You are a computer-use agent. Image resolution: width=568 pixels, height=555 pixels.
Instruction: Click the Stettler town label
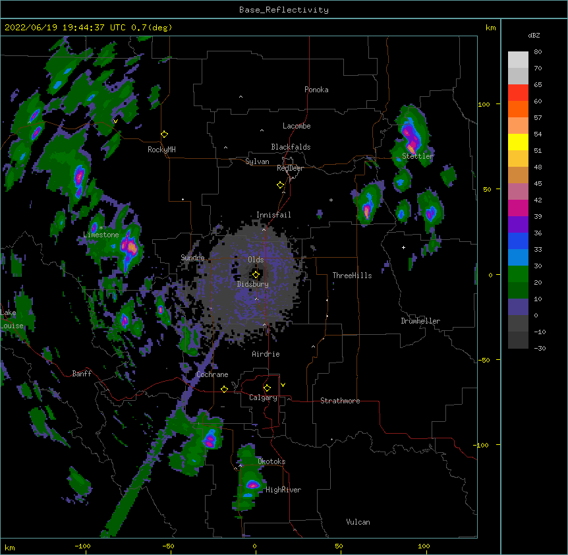pos(418,156)
